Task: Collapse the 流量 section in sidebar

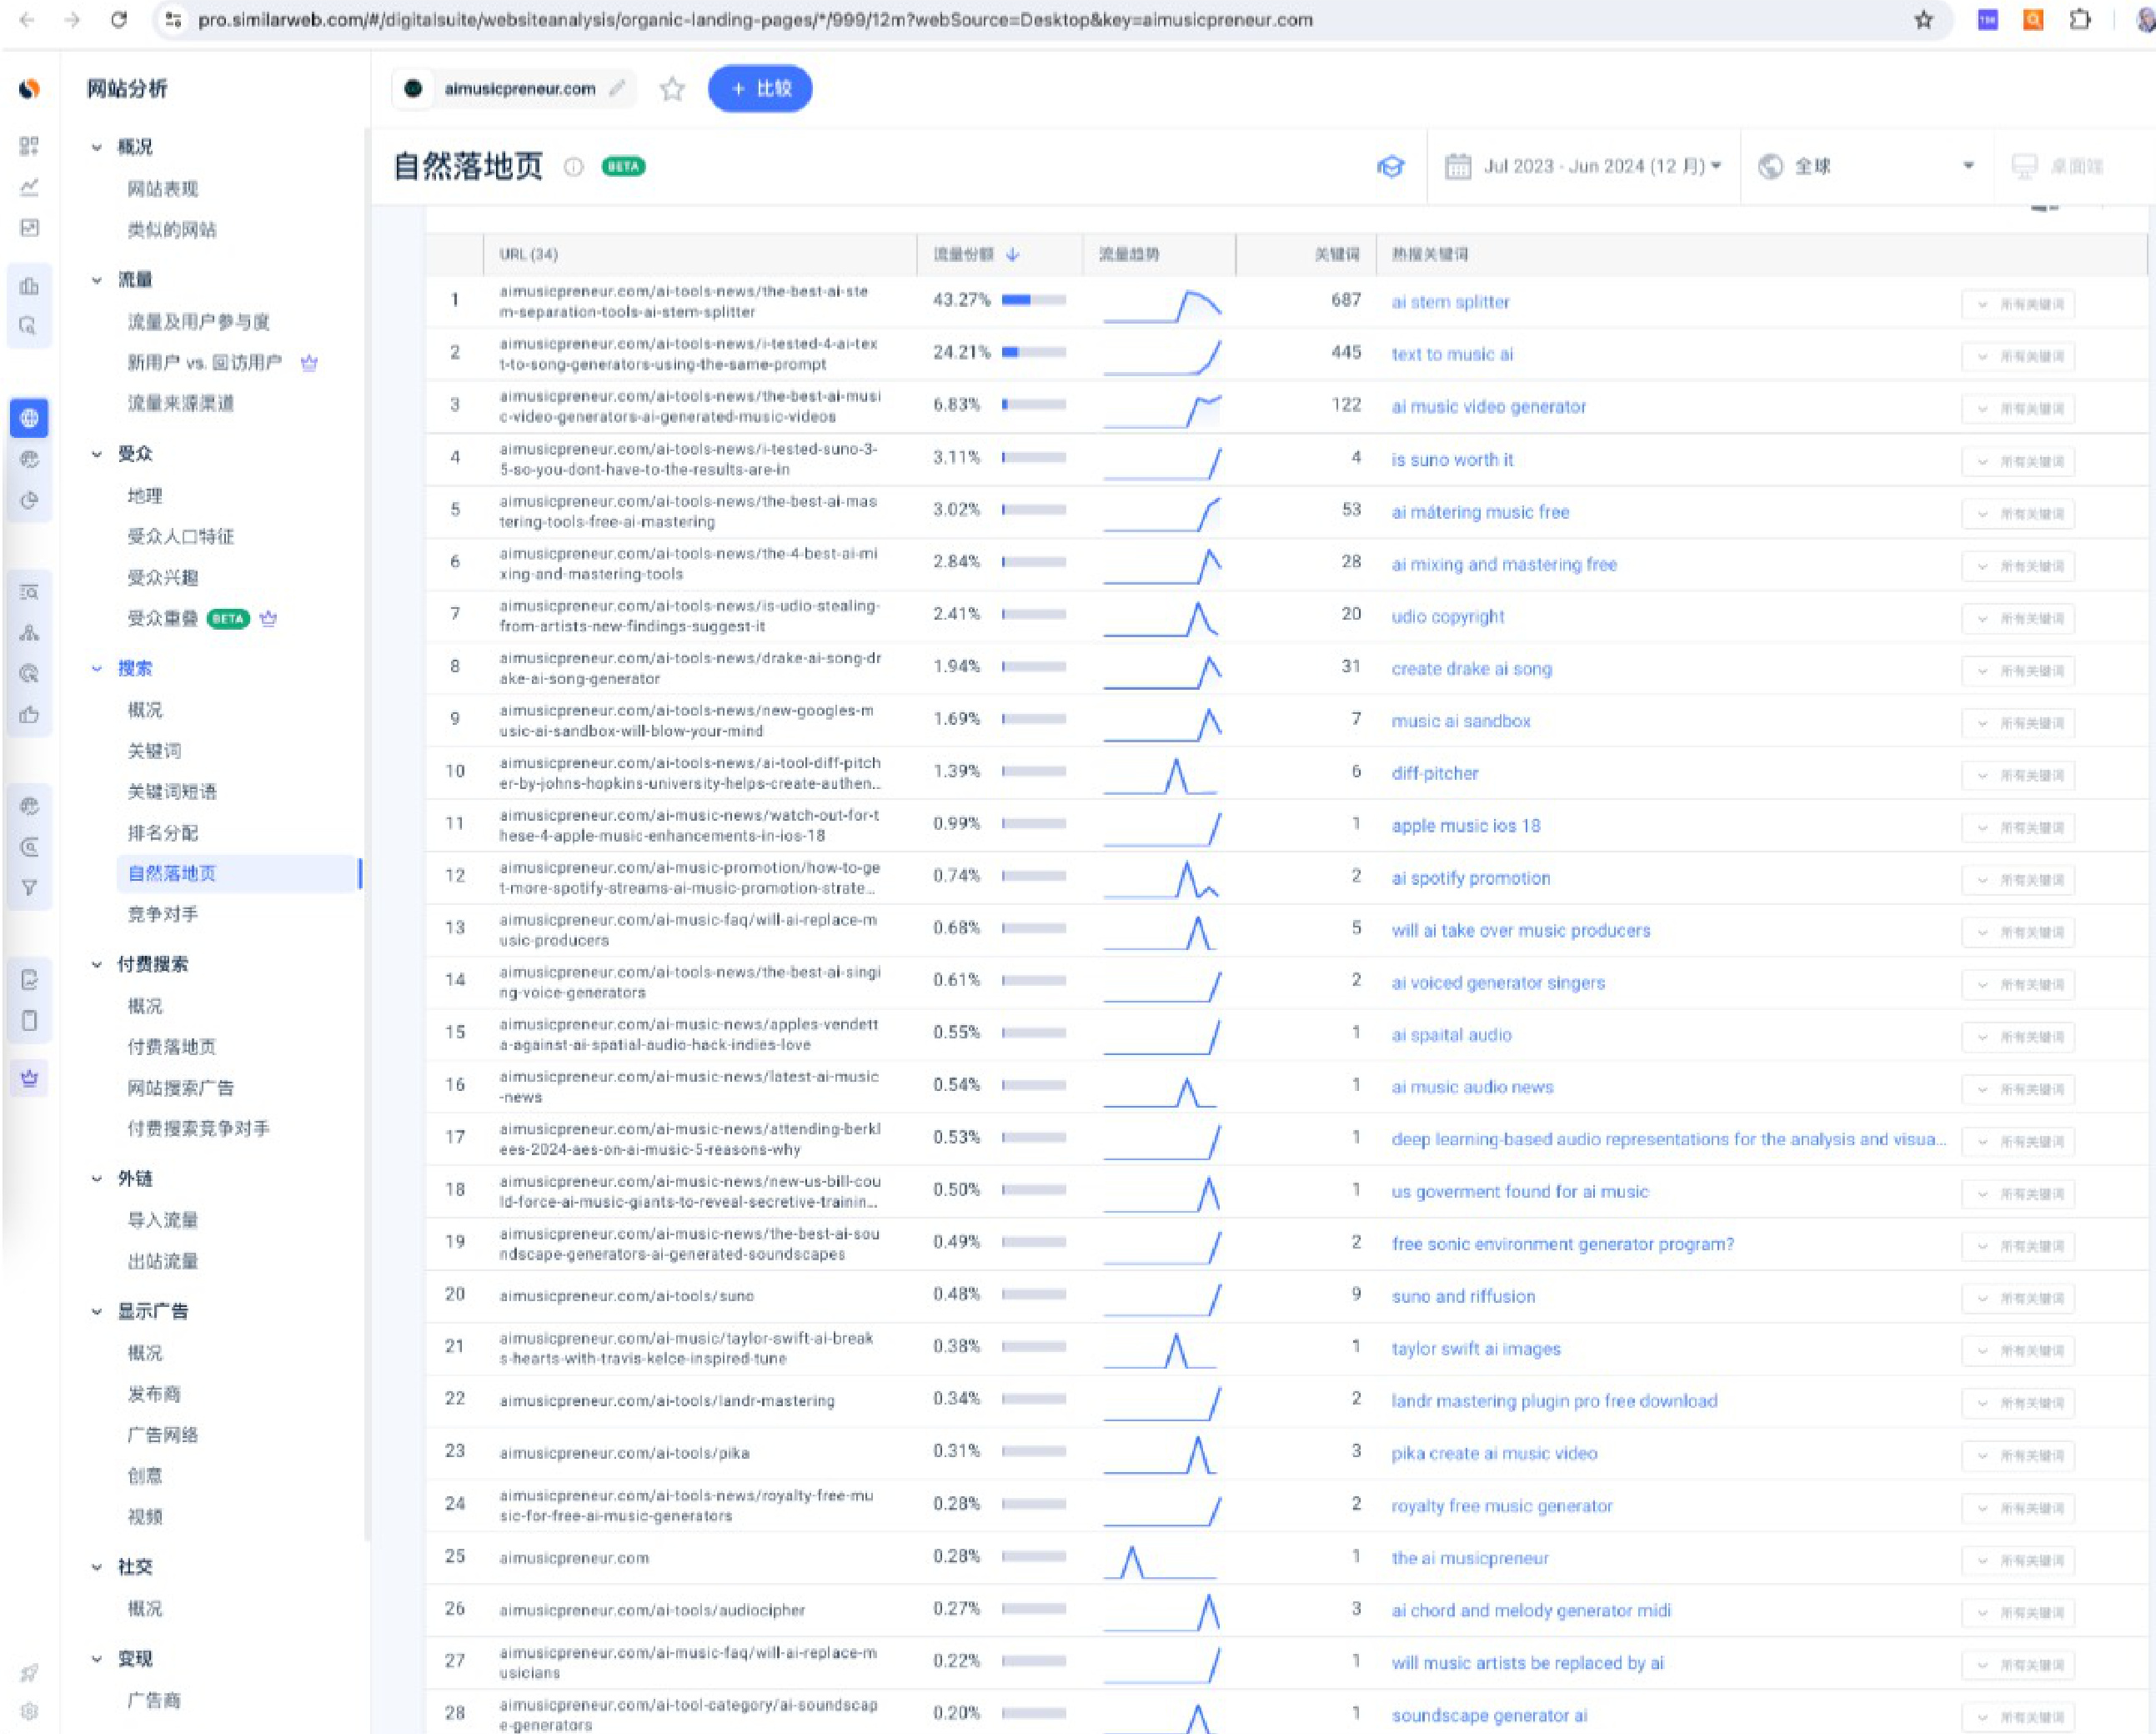Action: pyautogui.click(x=97, y=280)
